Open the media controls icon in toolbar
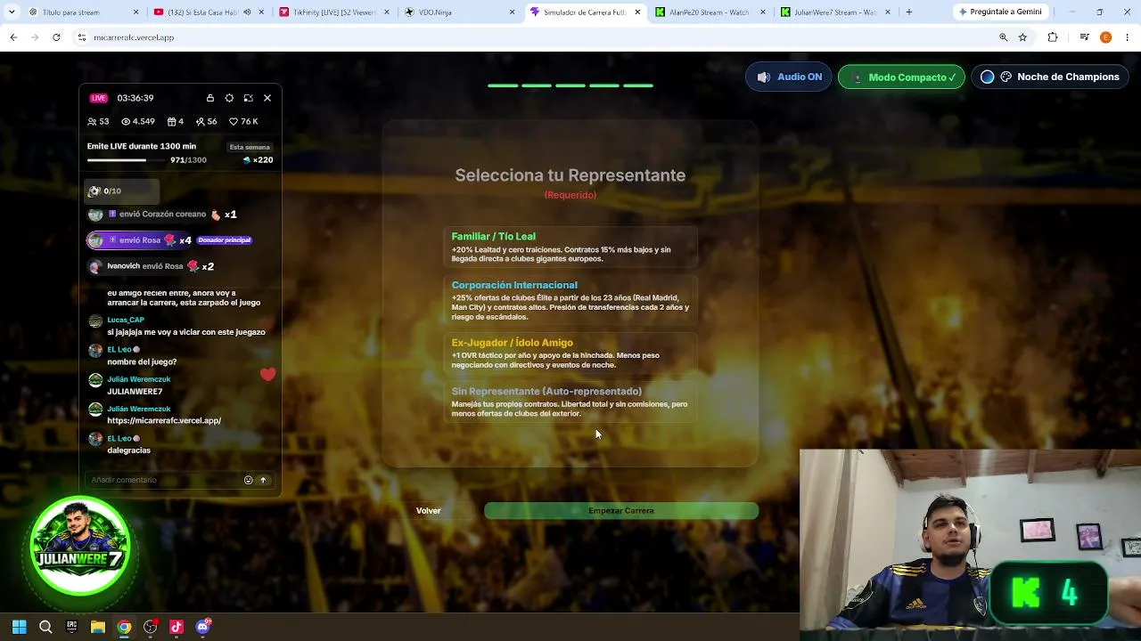 tap(1084, 37)
